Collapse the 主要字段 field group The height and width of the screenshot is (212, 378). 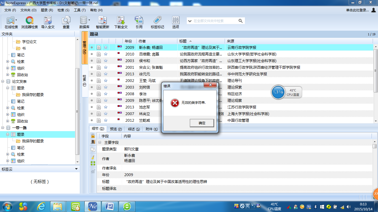[100, 142]
